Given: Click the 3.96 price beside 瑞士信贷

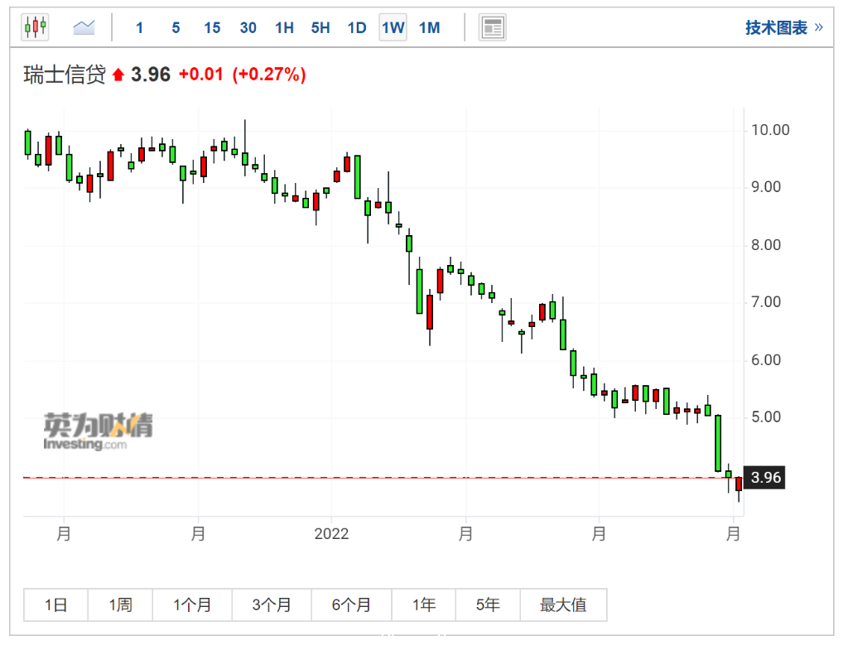Looking at the screenshot, I should click(x=151, y=75).
